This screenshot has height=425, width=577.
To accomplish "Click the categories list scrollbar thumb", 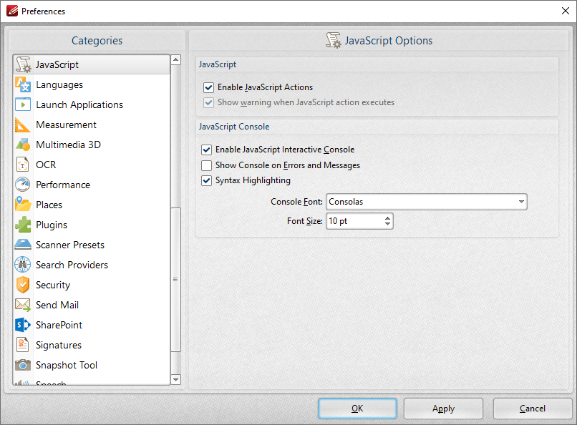I will (x=176, y=280).
